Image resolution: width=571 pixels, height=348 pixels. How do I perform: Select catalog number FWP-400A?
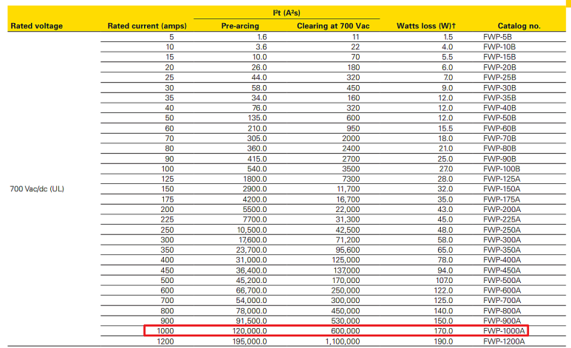click(x=502, y=260)
